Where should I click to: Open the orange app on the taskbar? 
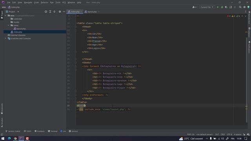tap(27, 138)
